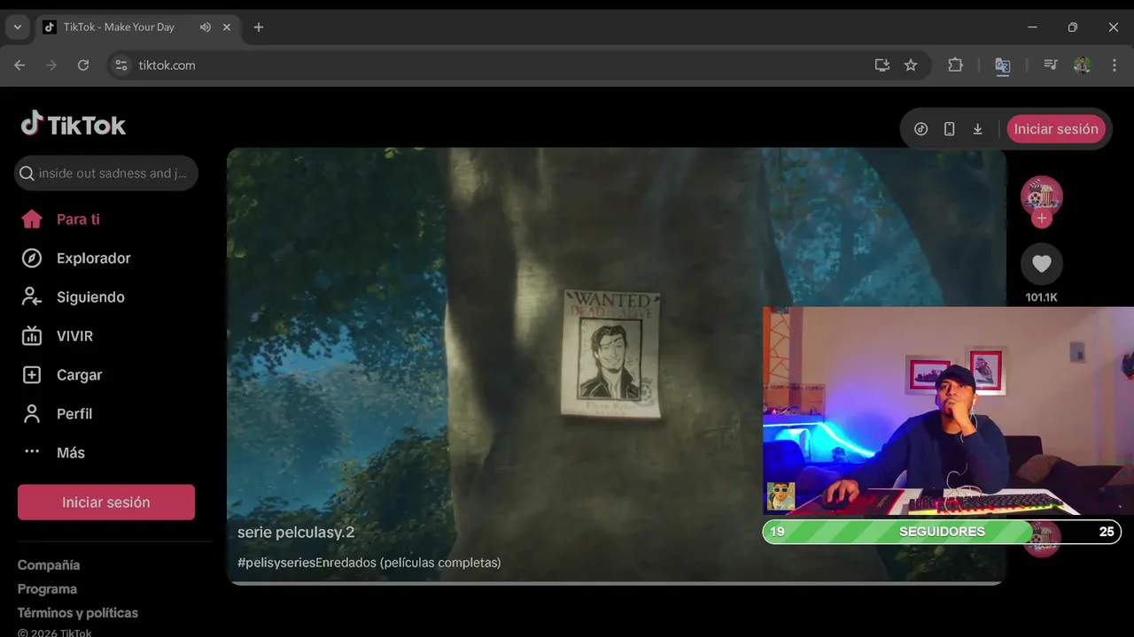
Task: Follow the creator with the plus badge
Action: [1042, 219]
